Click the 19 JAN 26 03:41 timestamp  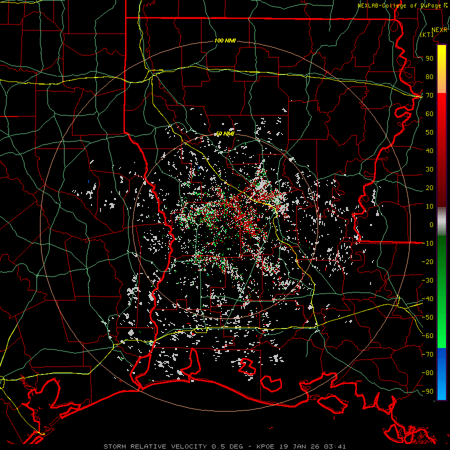click(x=312, y=446)
